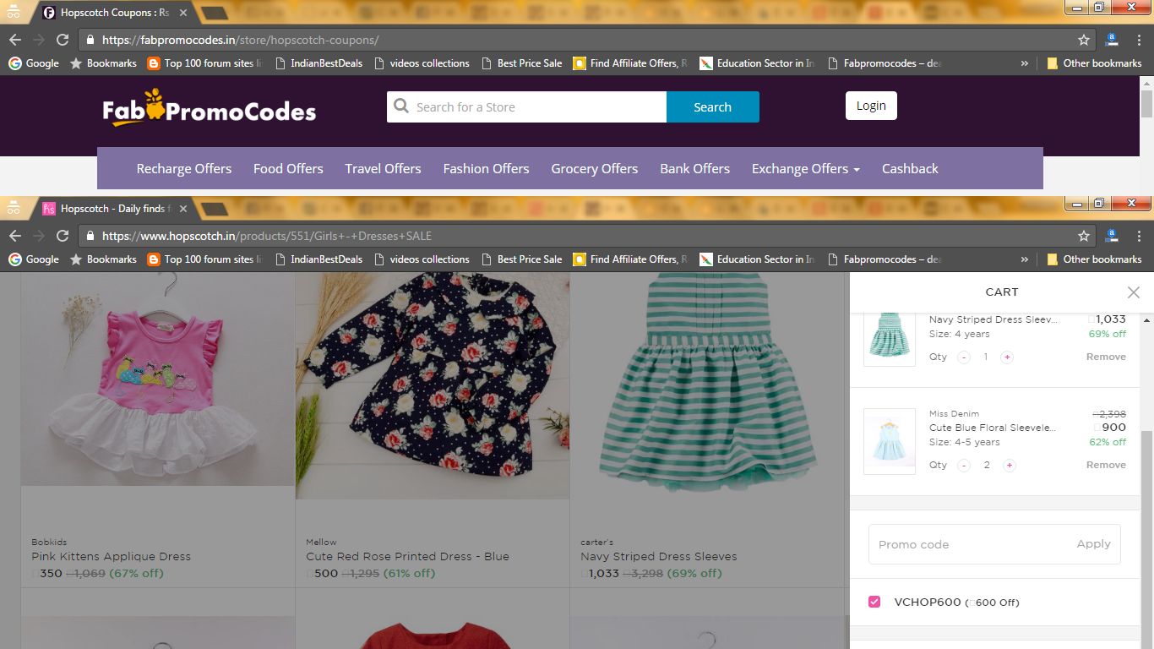Open Chrome menu in fabpromocodes window
Viewport: 1154px width, 649px height.
click(x=1137, y=40)
